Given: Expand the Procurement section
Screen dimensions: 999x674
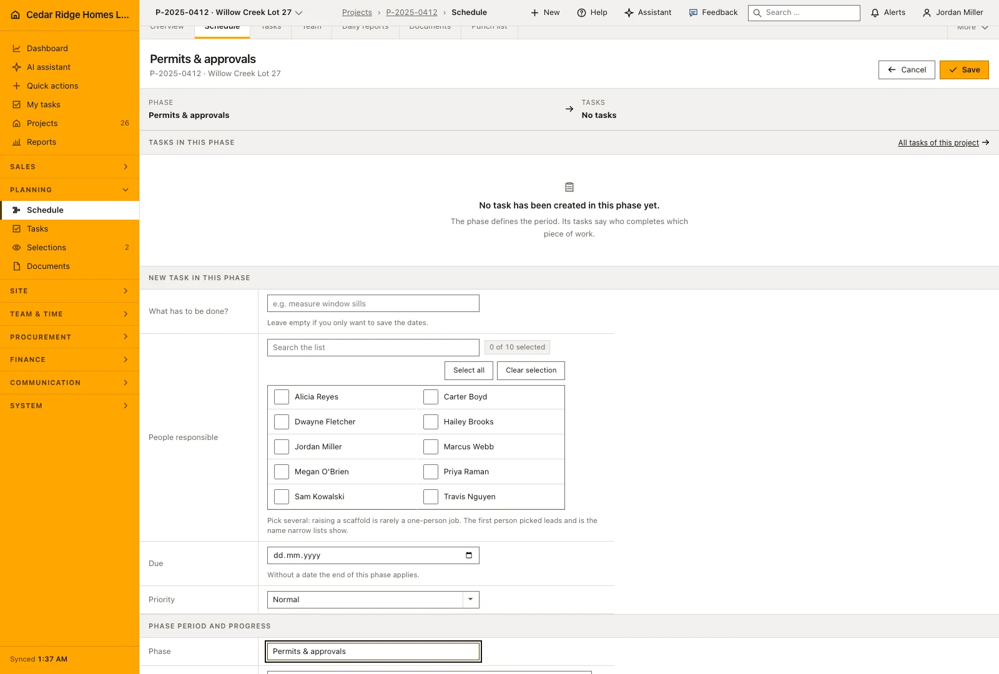Looking at the screenshot, I should tap(69, 337).
